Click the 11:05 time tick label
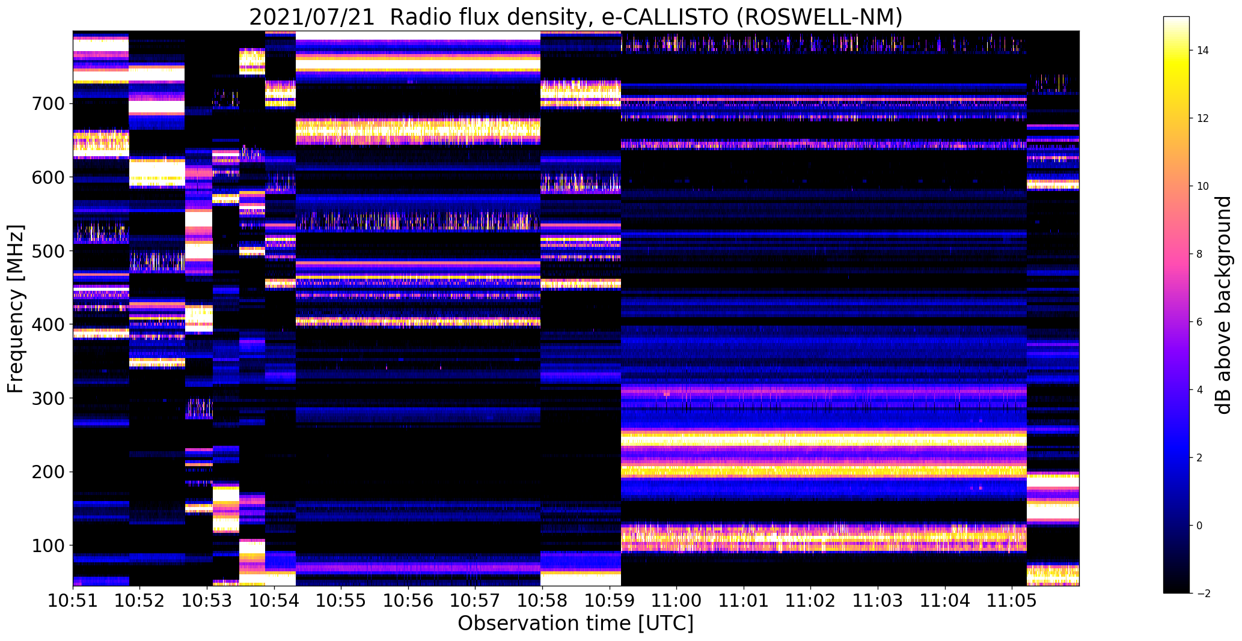 [x=1013, y=601]
